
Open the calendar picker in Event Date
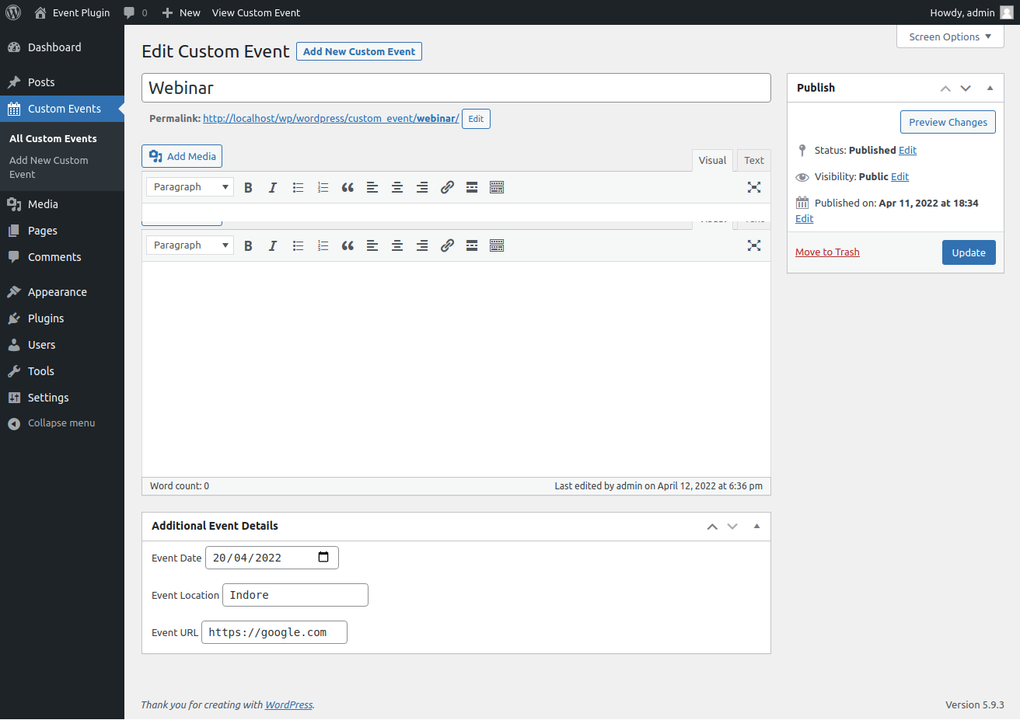323,557
